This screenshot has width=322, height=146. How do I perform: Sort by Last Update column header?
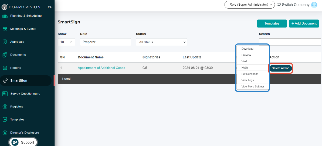click(x=192, y=57)
